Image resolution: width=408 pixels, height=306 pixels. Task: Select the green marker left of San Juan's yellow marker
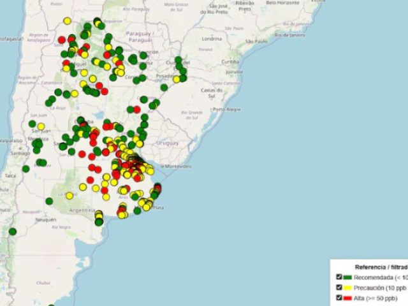(x=33, y=124)
